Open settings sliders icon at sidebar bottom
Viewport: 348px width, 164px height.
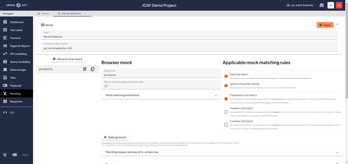click(x=5, y=155)
